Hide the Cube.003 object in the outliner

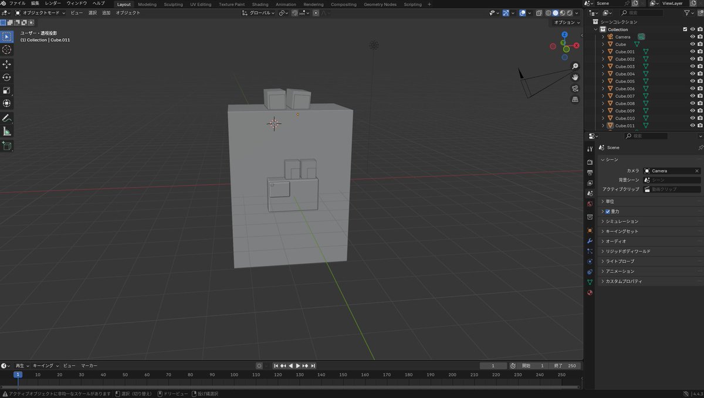pos(692,66)
